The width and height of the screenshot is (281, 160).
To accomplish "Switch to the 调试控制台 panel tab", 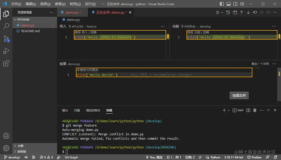I will [93, 110].
